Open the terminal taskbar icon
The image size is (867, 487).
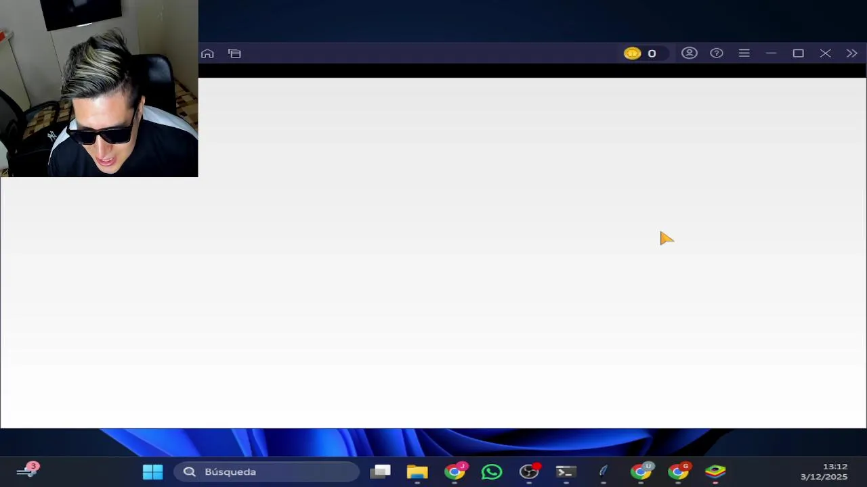pos(566,471)
